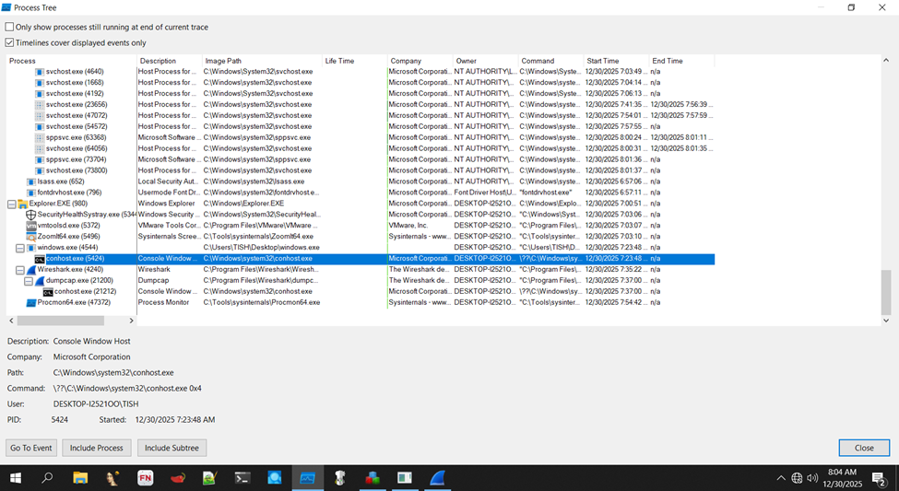Viewport: 899px width, 491px height.
Task: Click the dumpcap.exe shark fin icon
Action: pyautogui.click(x=41, y=281)
